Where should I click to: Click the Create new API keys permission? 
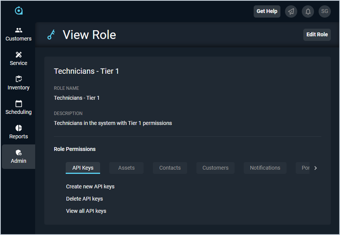click(x=90, y=186)
